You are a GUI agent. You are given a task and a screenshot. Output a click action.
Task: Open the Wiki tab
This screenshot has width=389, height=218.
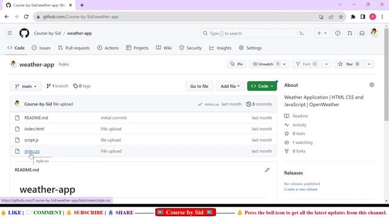click(x=164, y=48)
